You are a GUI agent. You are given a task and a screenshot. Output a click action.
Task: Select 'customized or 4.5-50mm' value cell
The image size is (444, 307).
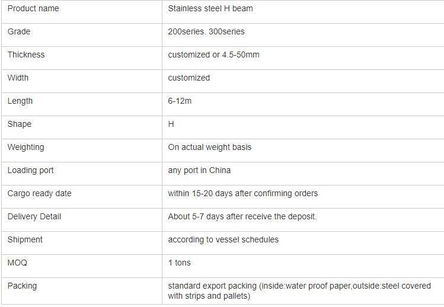click(303, 58)
